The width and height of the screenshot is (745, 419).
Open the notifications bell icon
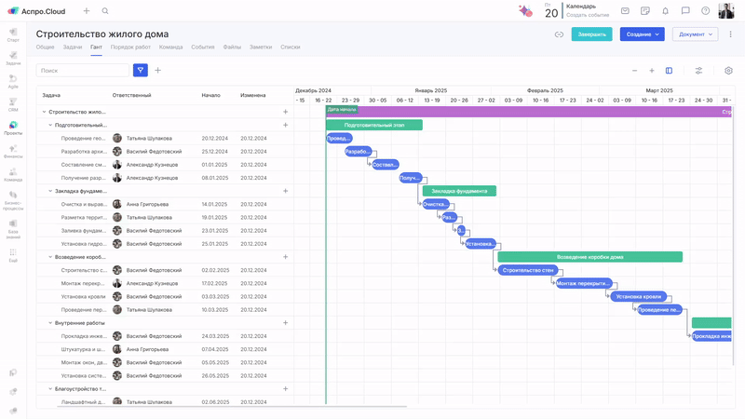coord(665,11)
